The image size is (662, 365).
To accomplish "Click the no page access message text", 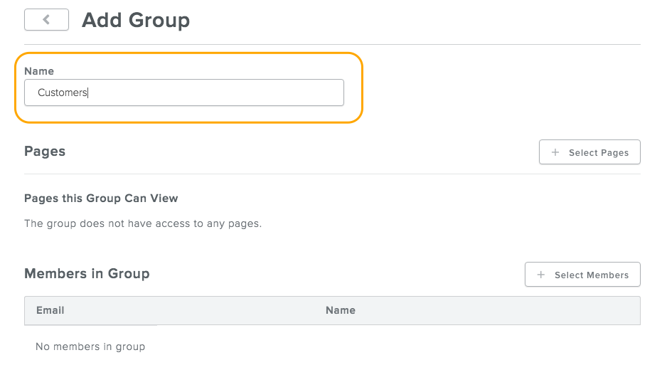I will [x=143, y=223].
